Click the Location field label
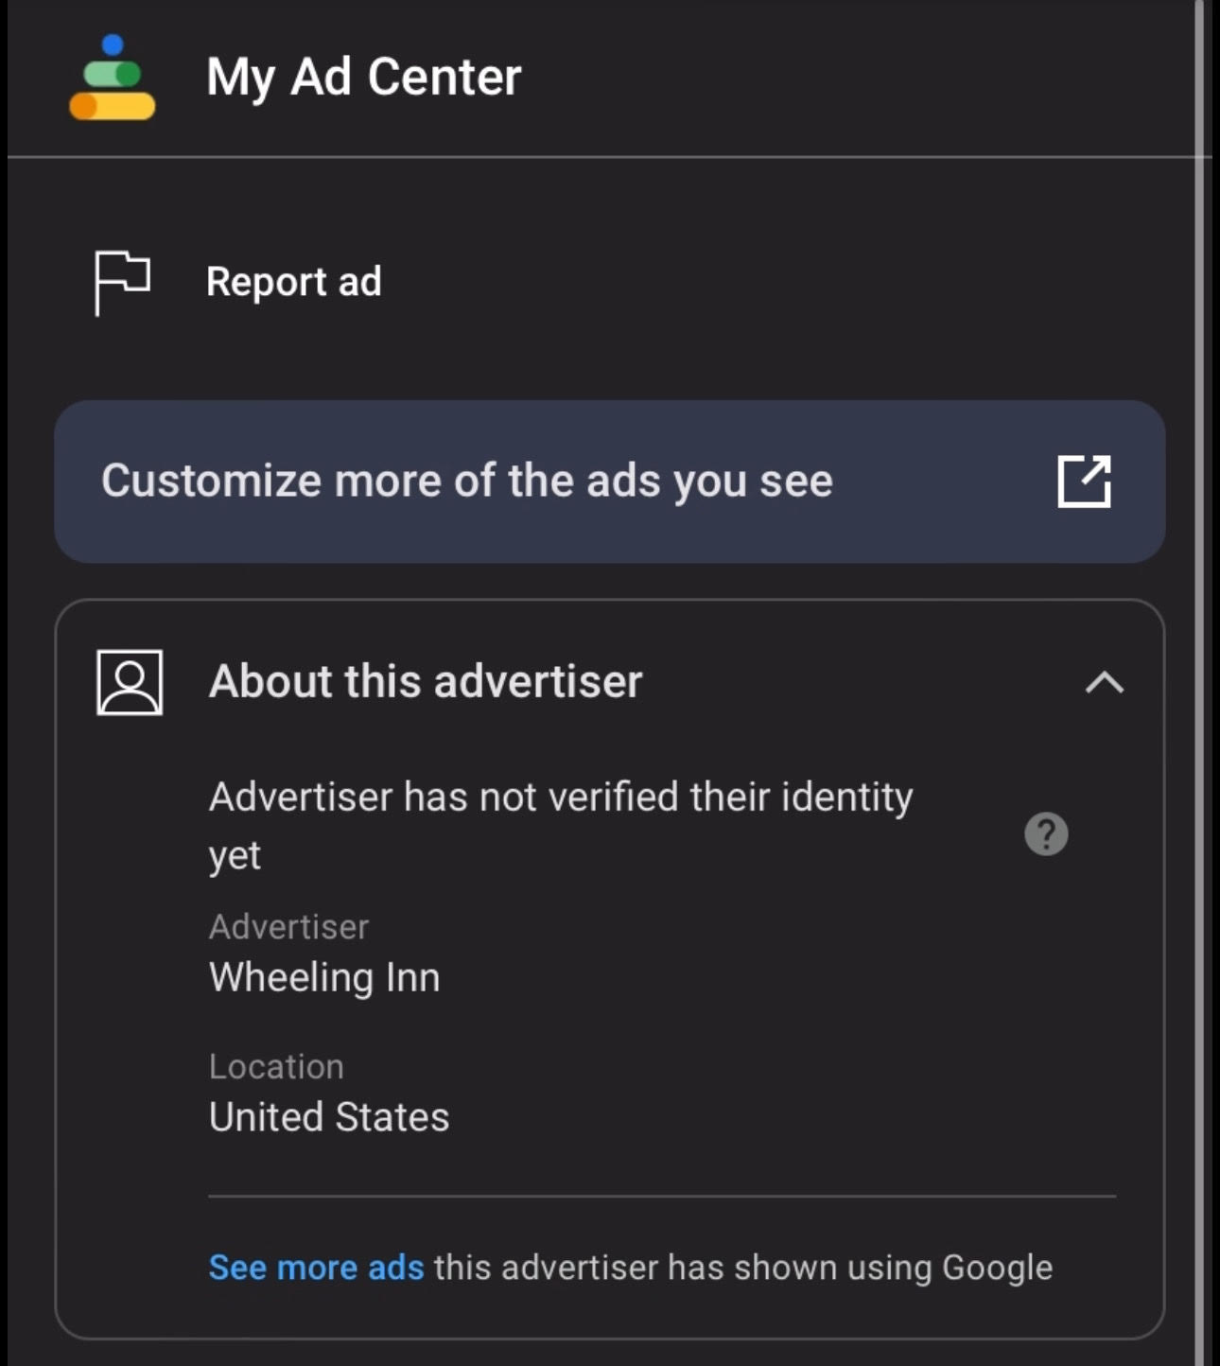Image resolution: width=1220 pixels, height=1366 pixels. [276, 1067]
